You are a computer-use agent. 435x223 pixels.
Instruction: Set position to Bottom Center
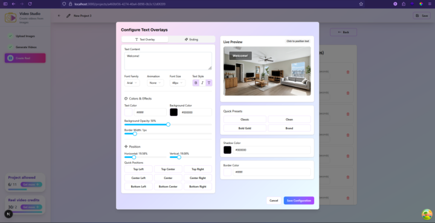(x=168, y=186)
